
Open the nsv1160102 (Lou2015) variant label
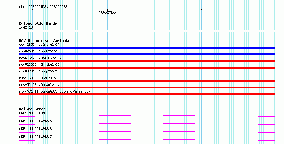click(38, 78)
